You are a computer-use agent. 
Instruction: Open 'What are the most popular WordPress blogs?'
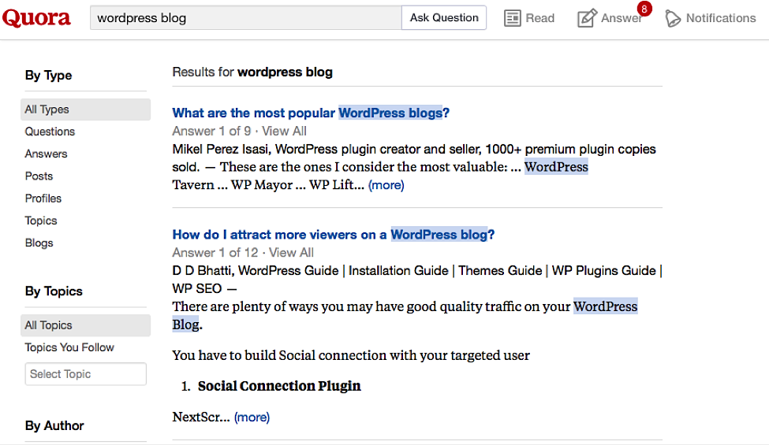[x=311, y=113]
